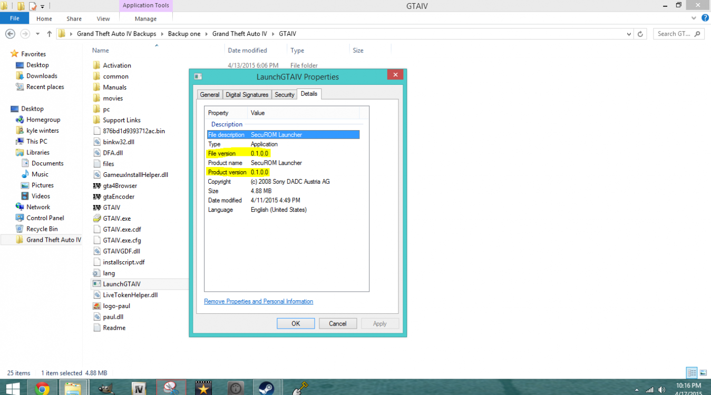The height and width of the screenshot is (395, 711).
Task: Select File version property row
Action: 283,153
